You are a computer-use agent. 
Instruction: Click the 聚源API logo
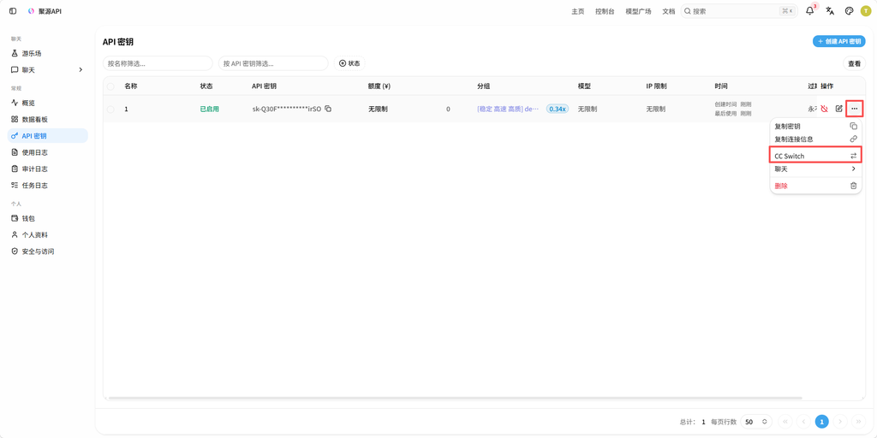coord(45,11)
